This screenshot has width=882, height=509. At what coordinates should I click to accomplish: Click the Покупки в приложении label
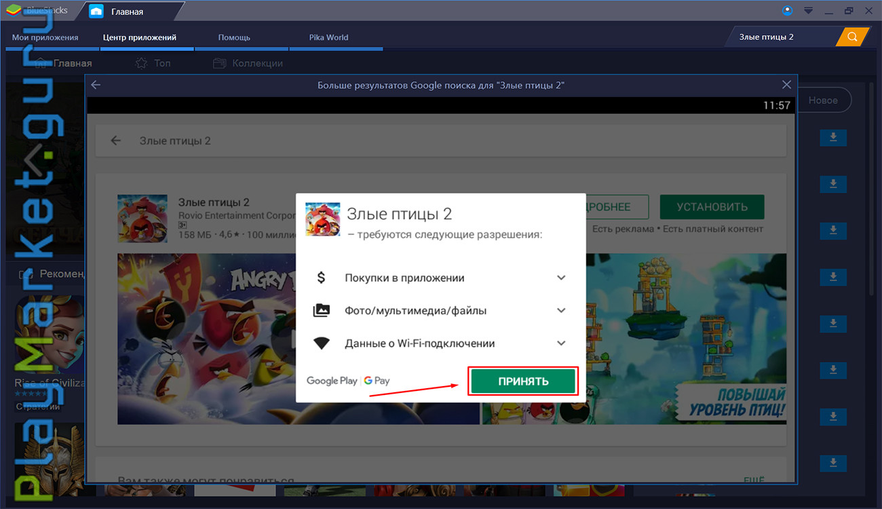[404, 278]
